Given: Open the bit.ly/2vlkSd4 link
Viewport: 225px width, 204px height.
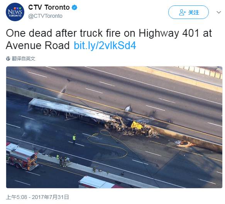Looking at the screenshot, I should (105, 46).
